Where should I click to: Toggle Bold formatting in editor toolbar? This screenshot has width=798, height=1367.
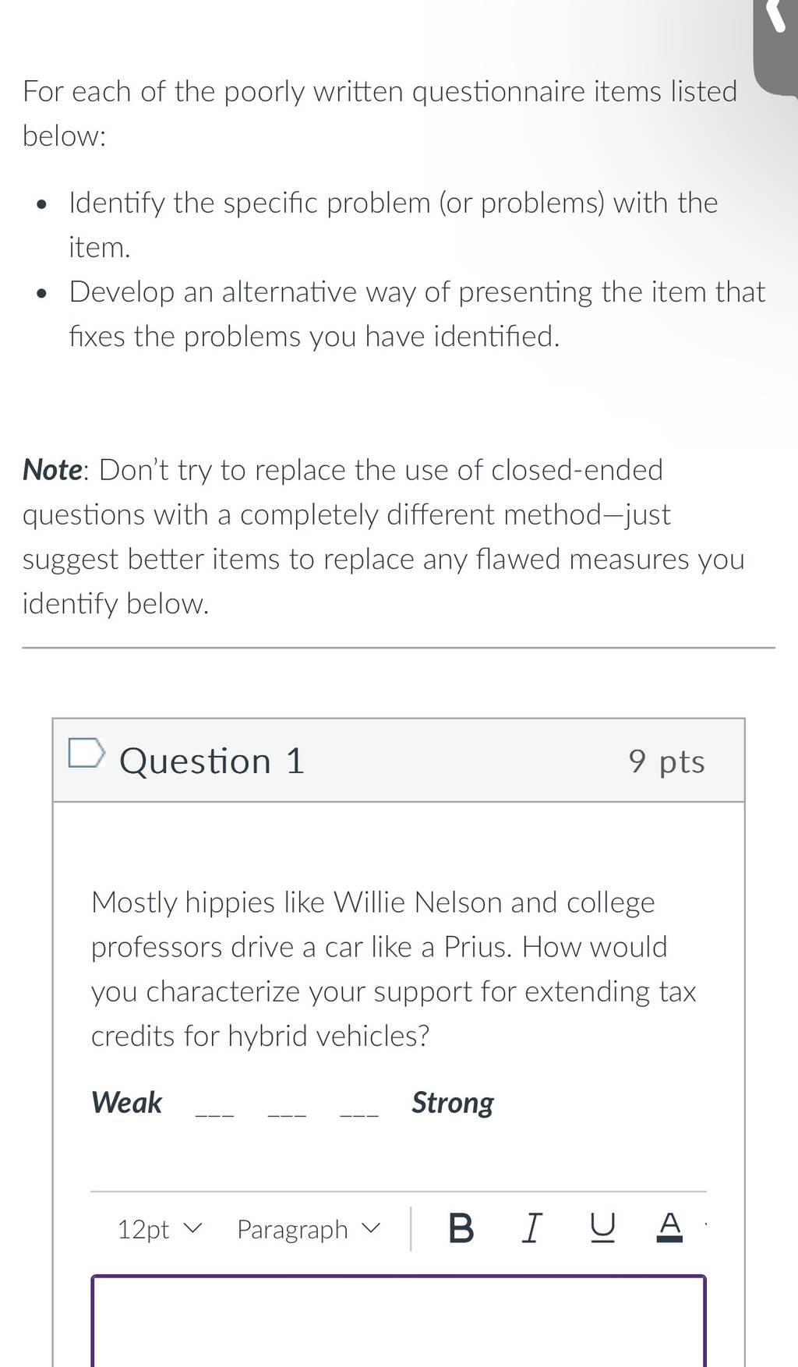(x=461, y=1229)
